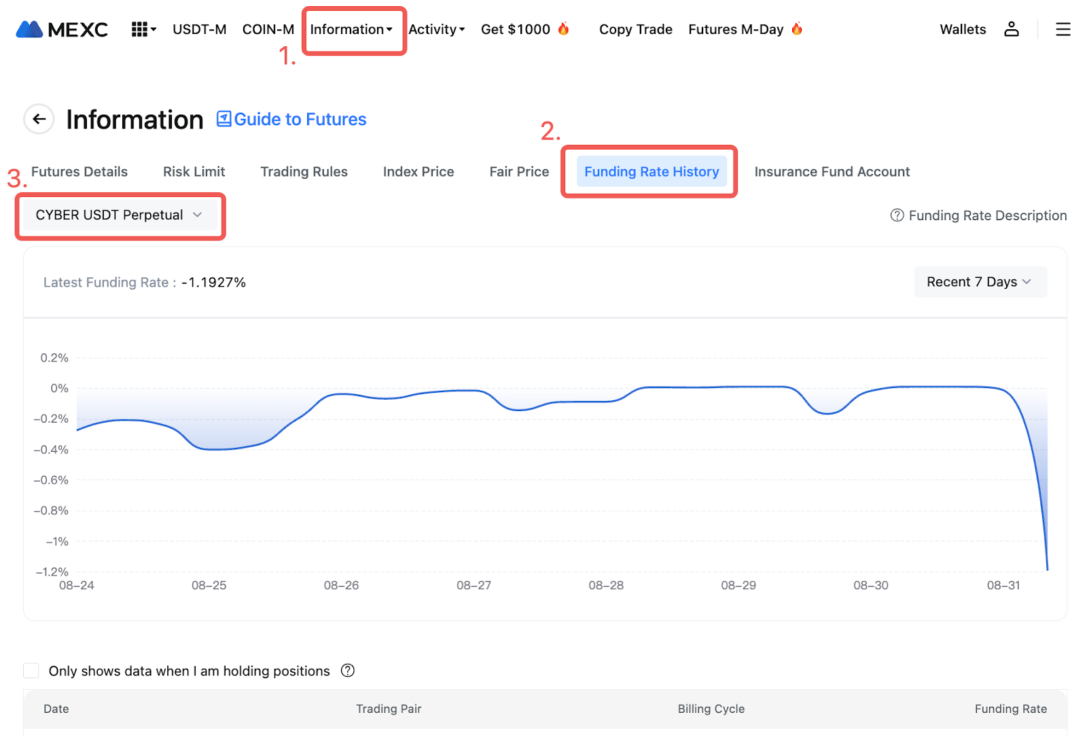
Task: Open the hamburger menu icon
Action: point(1063,29)
